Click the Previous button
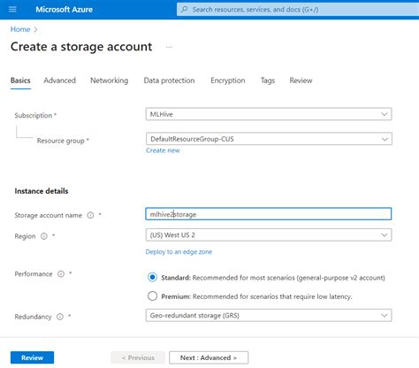The height and width of the screenshot is (368, 419). [138, 357]
